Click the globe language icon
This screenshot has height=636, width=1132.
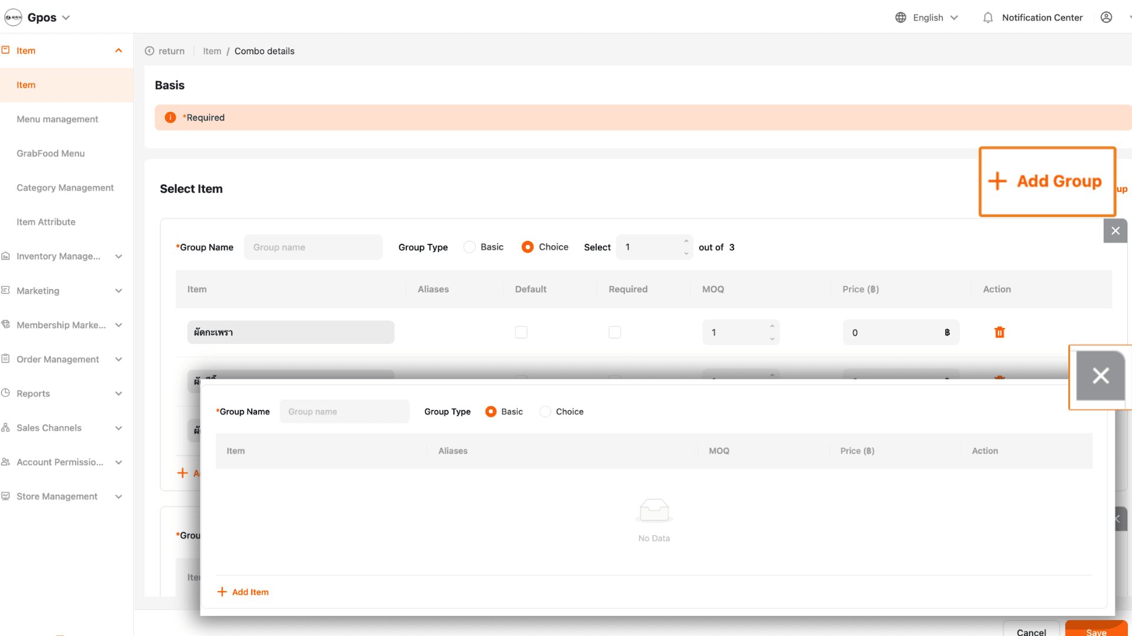pos(900,18)
